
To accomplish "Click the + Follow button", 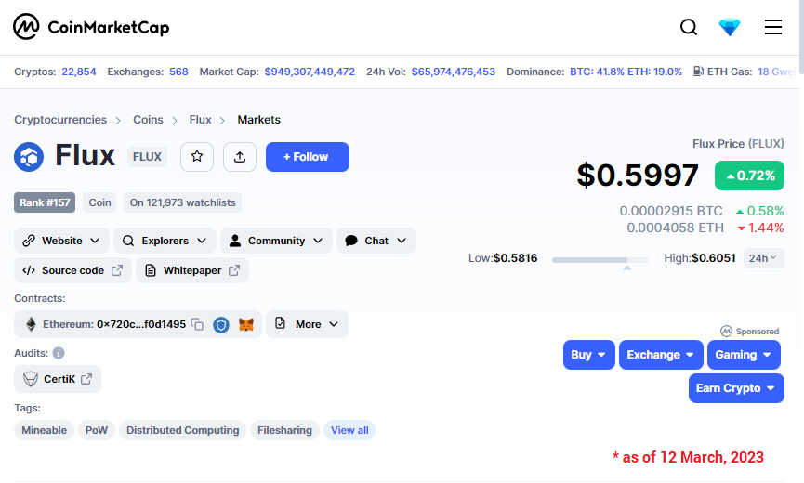I will click(307, 157).
